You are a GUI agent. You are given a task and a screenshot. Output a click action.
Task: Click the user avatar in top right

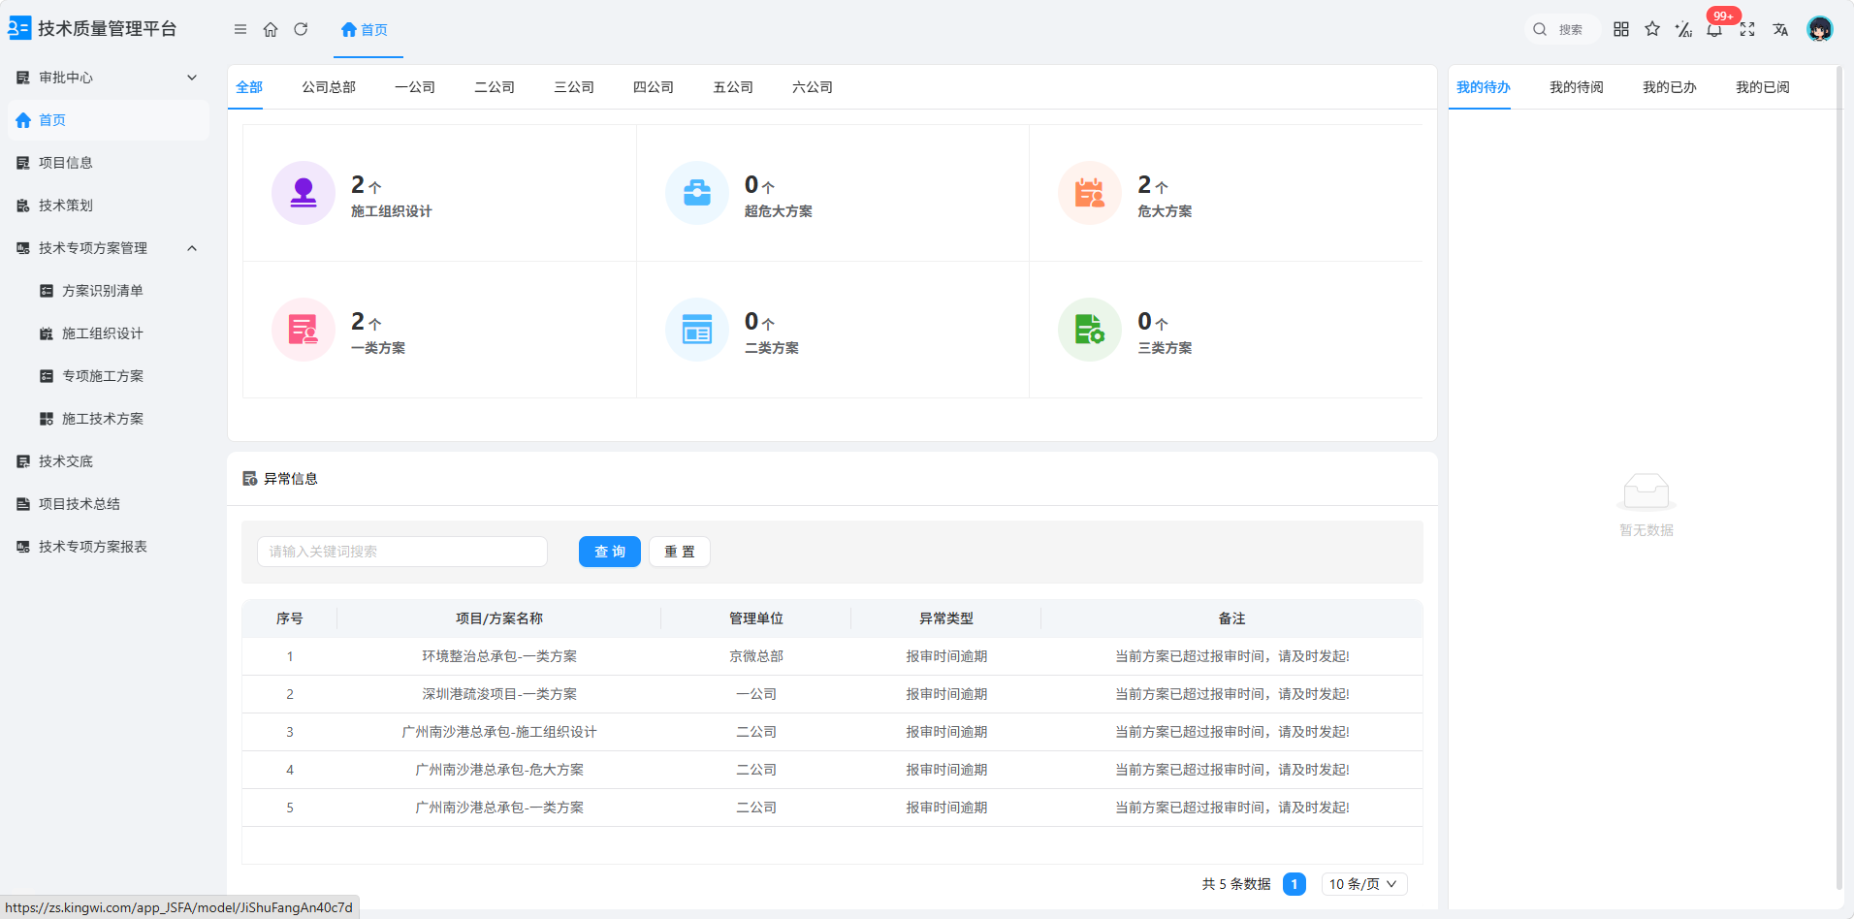[1820, 29]
